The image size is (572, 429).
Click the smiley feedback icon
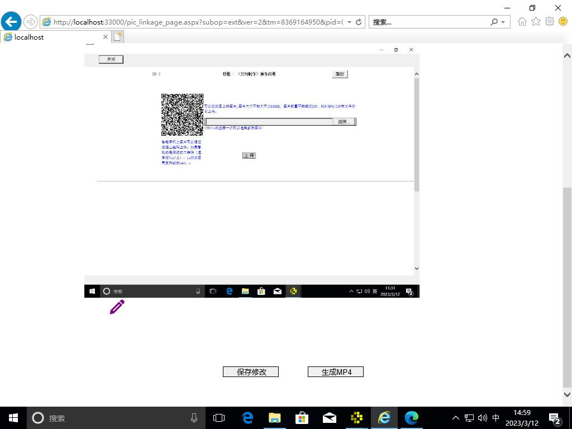pyautogui.click(x=563, y=22)
